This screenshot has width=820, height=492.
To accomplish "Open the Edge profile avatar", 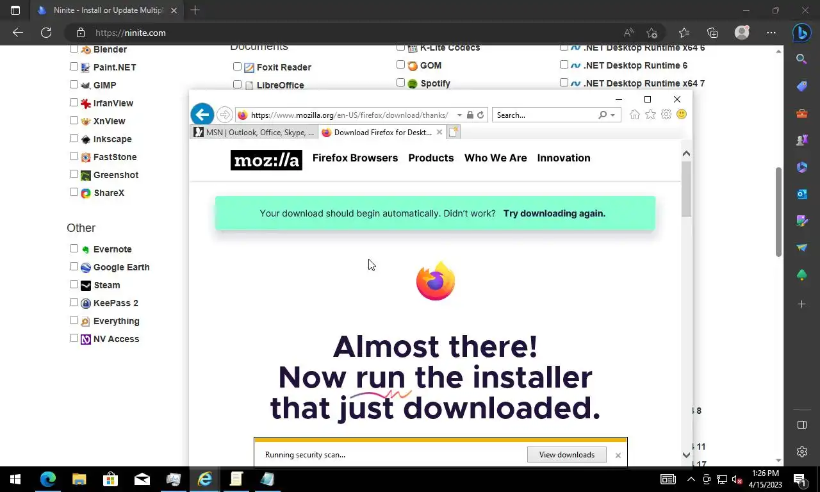I will click(x=742, y=33).
